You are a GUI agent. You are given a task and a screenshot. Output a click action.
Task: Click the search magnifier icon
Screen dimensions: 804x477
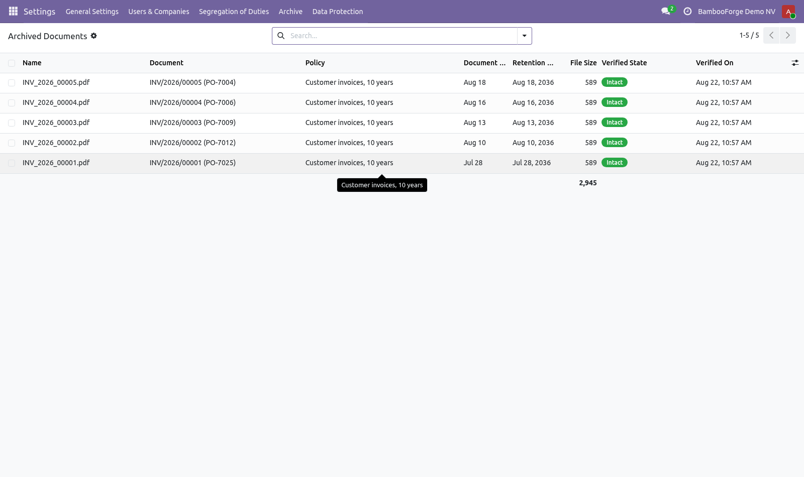(x=281, y=36)
